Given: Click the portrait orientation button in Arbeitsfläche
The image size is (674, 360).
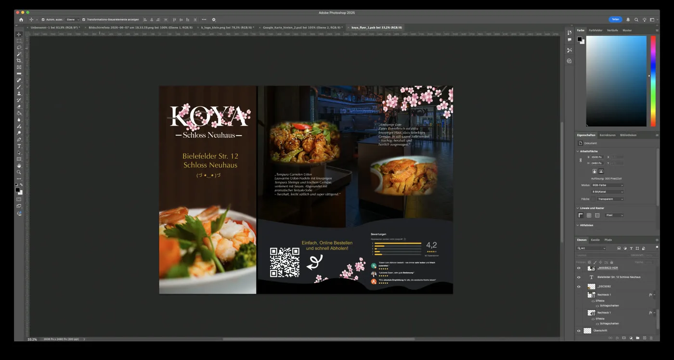Looking at the screenshot, I should coord(595,171).
